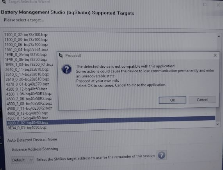Open the Default SMBus address dropdown
This screenshot has width=223, height=170.
(x=23, y=160)
